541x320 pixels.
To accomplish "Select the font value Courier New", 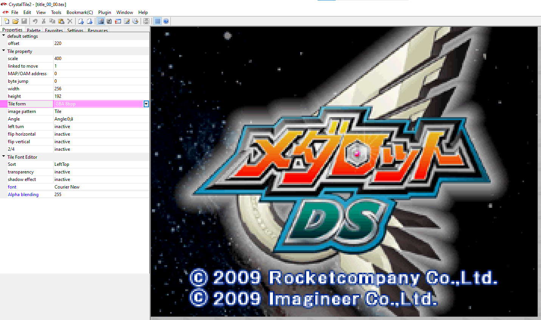I will click(x=101, y=187).
